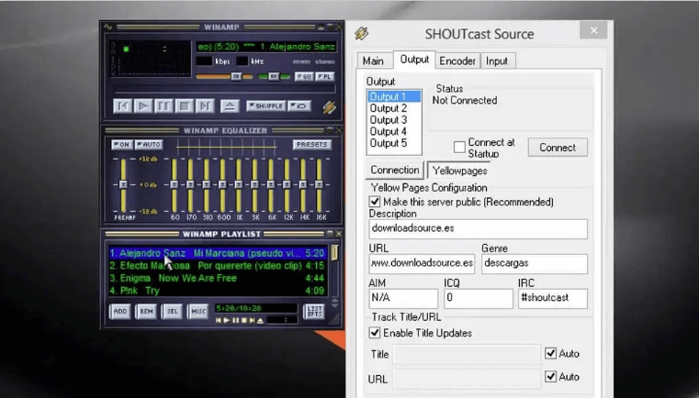Viewport: 699px width, 398px height.
Task: Click the scrolling song title display in Winamp
Action: tap(266, 46)
